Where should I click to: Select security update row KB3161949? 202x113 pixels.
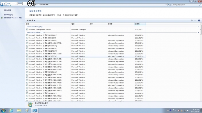click(x=86, y=67)
